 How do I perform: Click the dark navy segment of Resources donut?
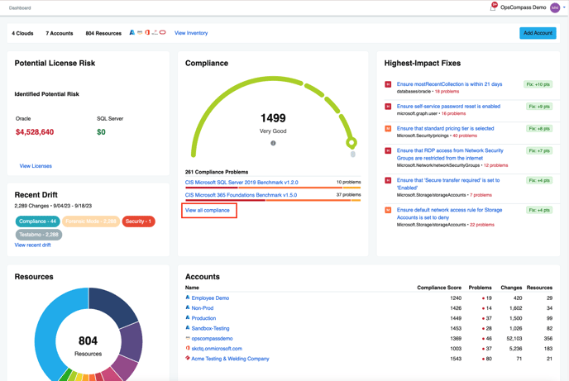(111, 307)
